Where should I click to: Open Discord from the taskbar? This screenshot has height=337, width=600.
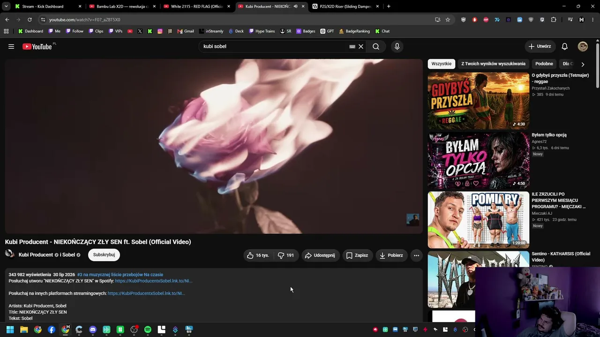coord(93,330)
